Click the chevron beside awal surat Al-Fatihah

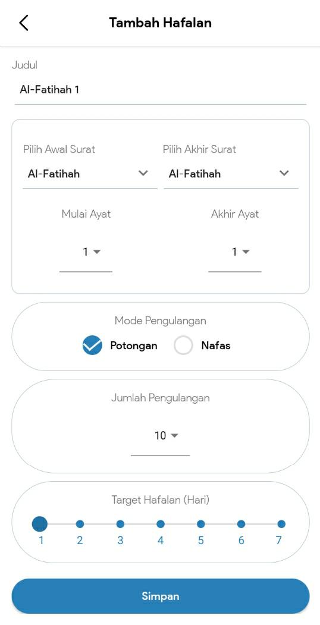click(x=143, y=174)
